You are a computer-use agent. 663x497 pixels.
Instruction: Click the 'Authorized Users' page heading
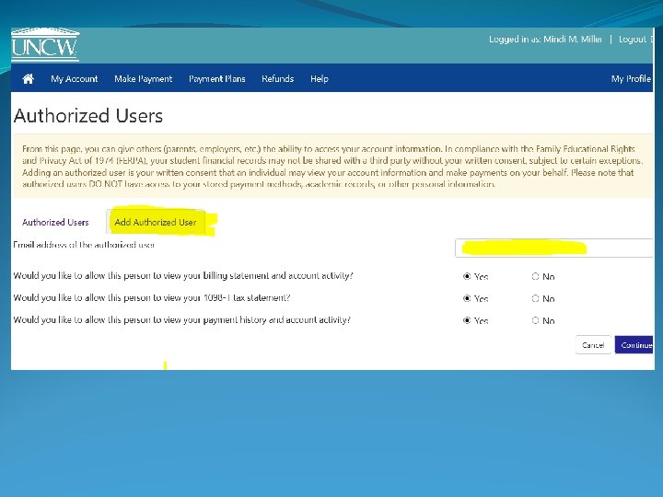(88, 116)
